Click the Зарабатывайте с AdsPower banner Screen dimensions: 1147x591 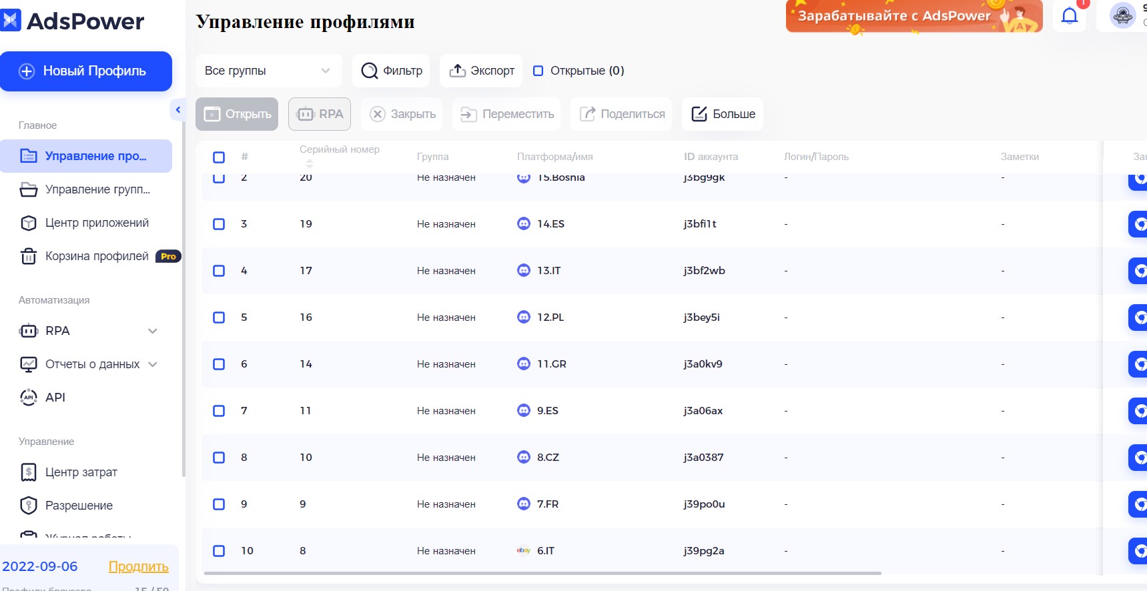914,17
